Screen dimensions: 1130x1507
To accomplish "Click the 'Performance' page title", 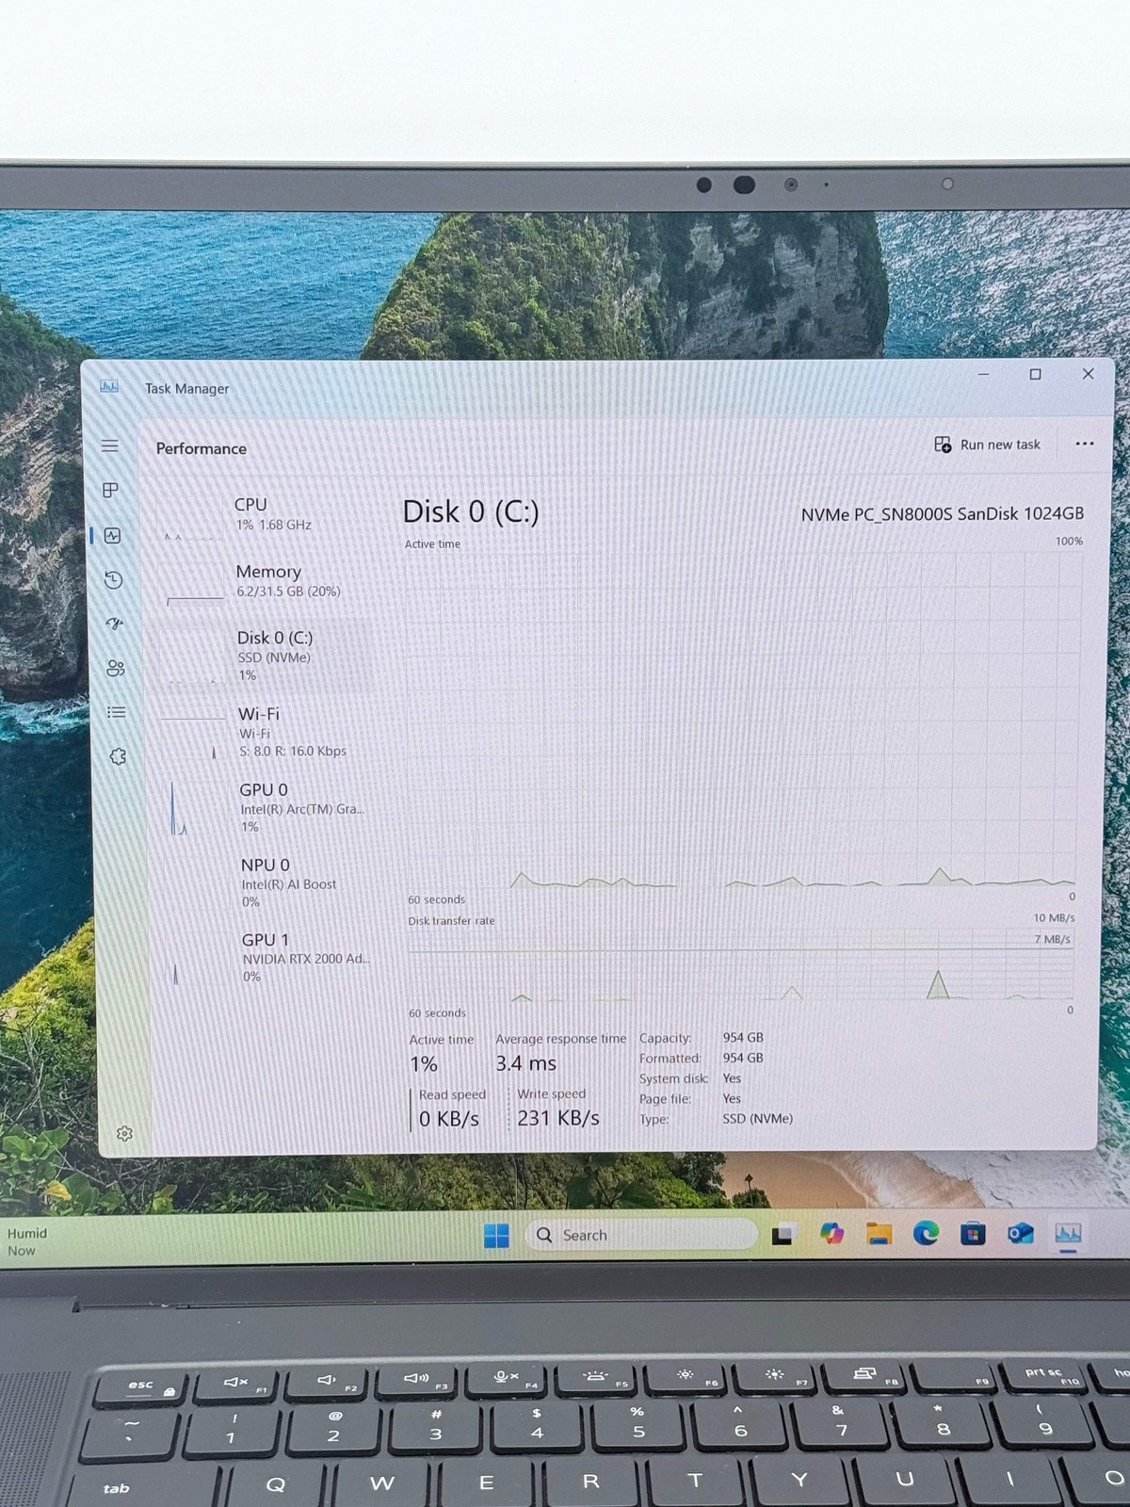I will click(202, 448).
